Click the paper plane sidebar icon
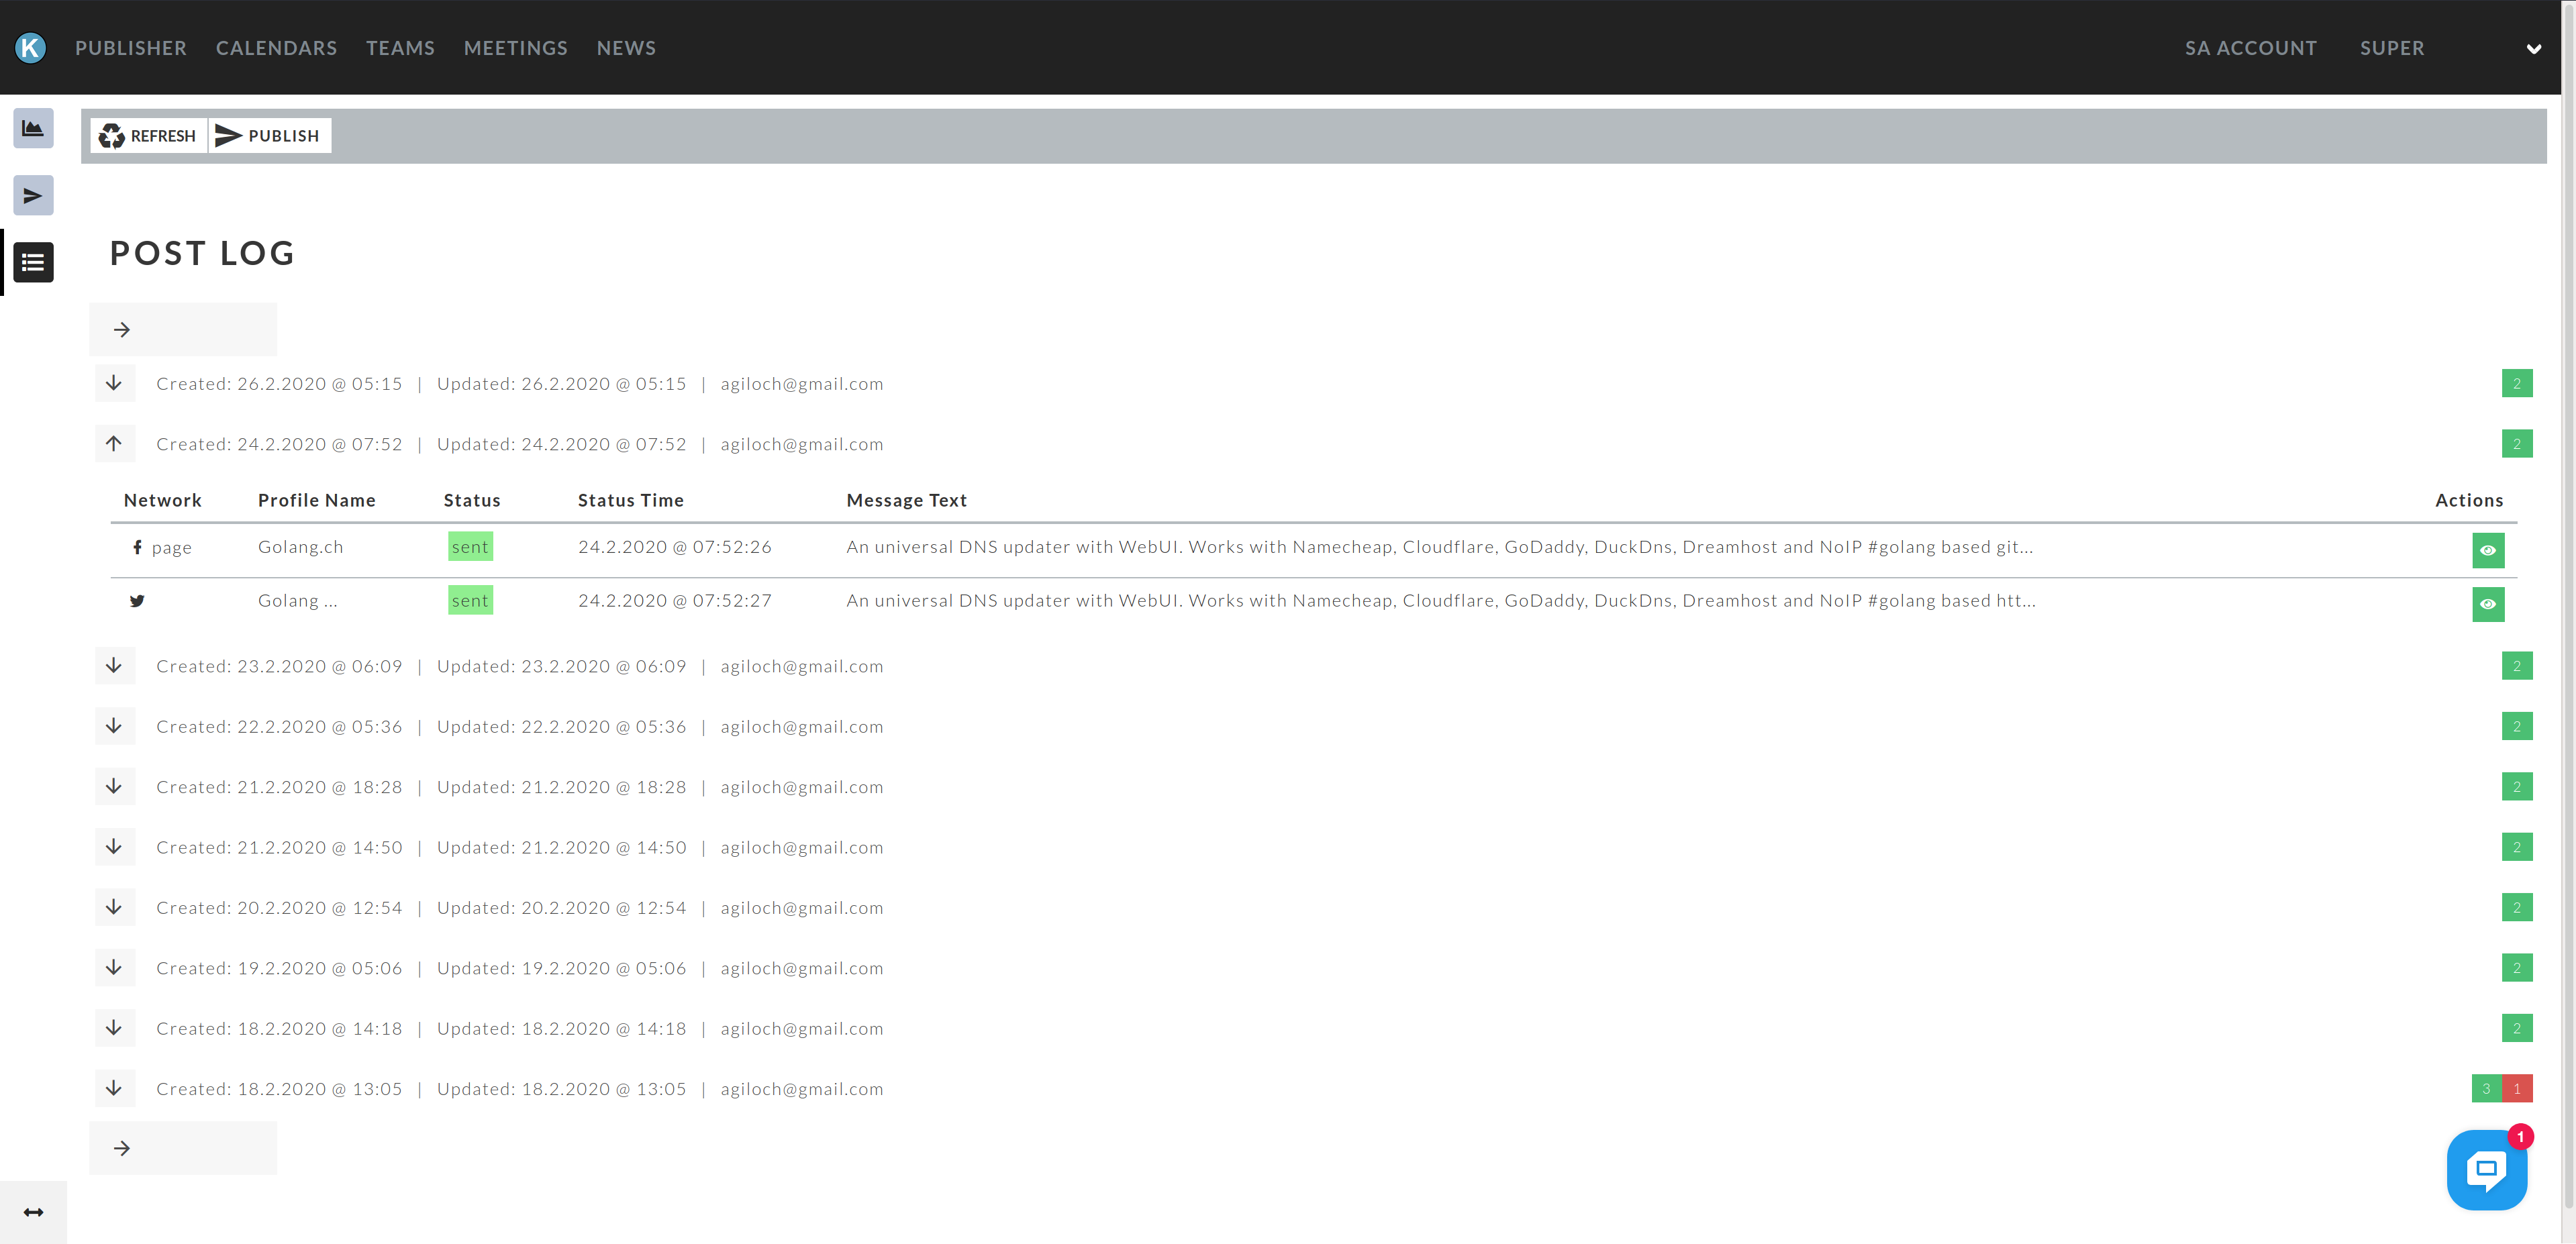 [x=33, y=195]
